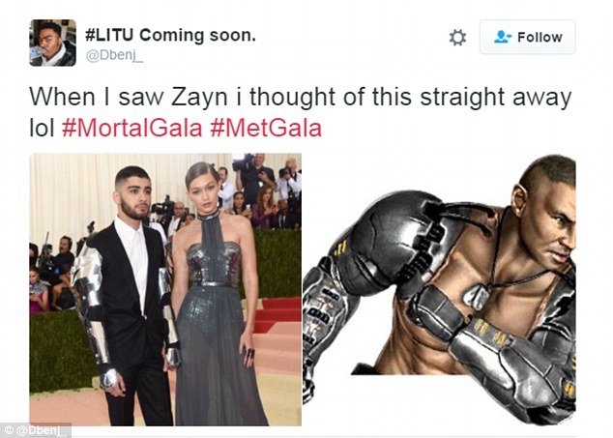Click the @Dbenj_ handle under the name
Screen dimensions: 613x438
[114, 55]
